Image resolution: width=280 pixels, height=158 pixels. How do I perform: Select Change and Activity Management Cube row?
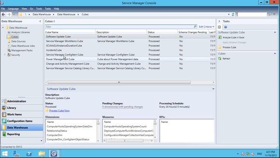[130, 64]
